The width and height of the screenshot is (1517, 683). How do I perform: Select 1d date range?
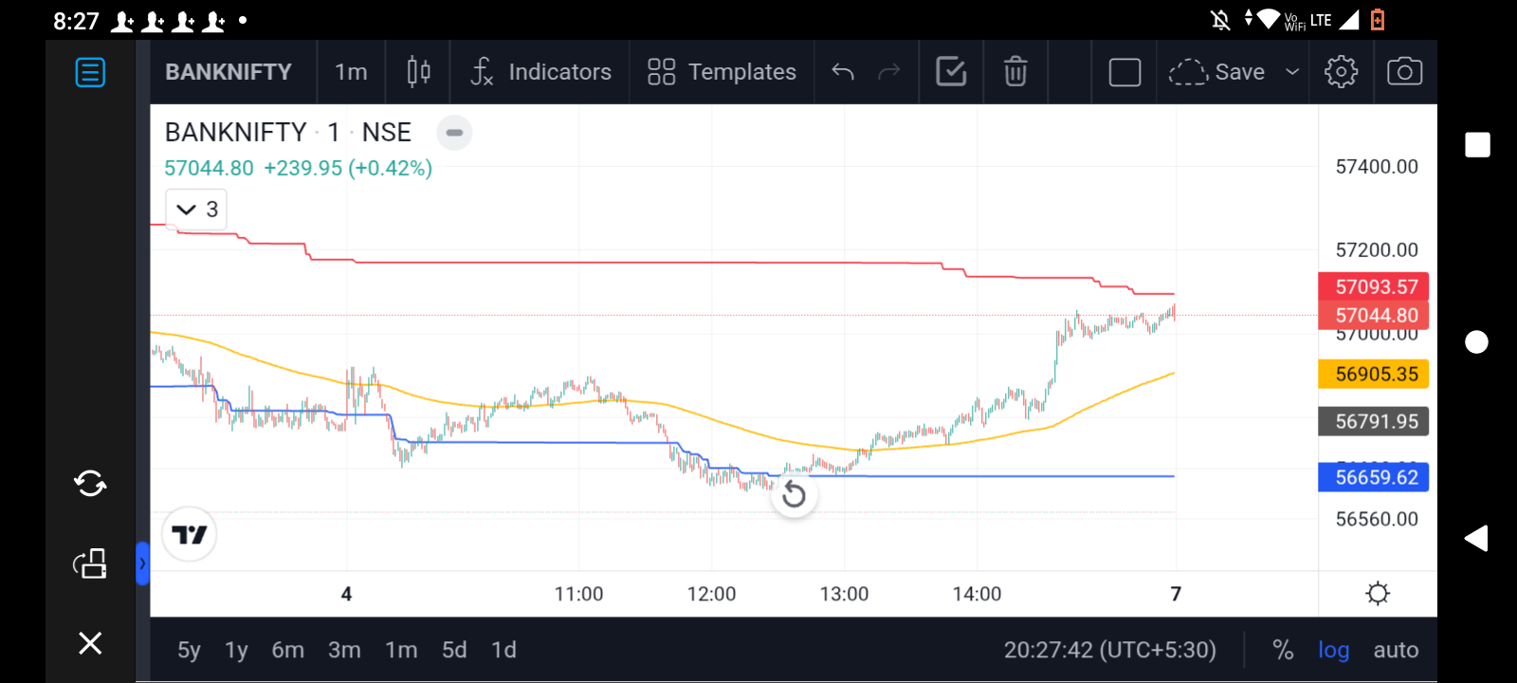(503, 650)
